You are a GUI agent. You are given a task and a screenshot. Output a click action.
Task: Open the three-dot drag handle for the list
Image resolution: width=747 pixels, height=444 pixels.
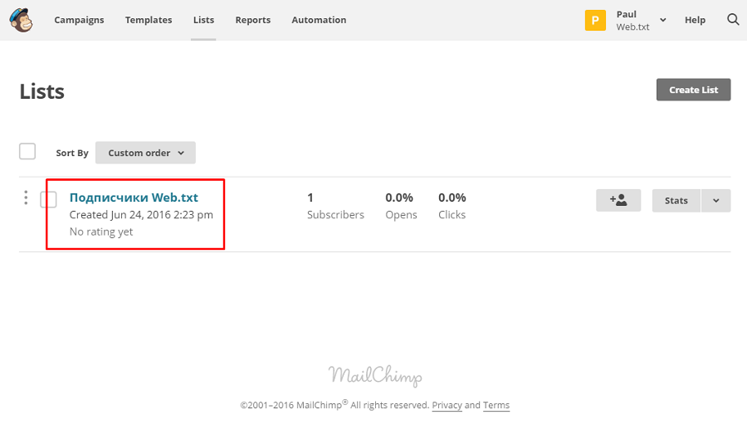point(26,198)
